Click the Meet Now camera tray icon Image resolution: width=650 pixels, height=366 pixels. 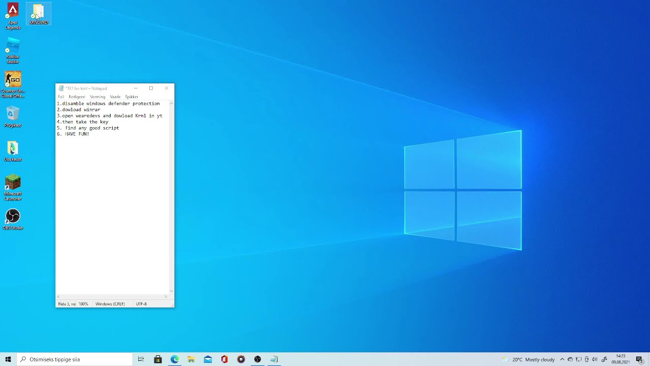pyautogui.click(x=587, y=359)
